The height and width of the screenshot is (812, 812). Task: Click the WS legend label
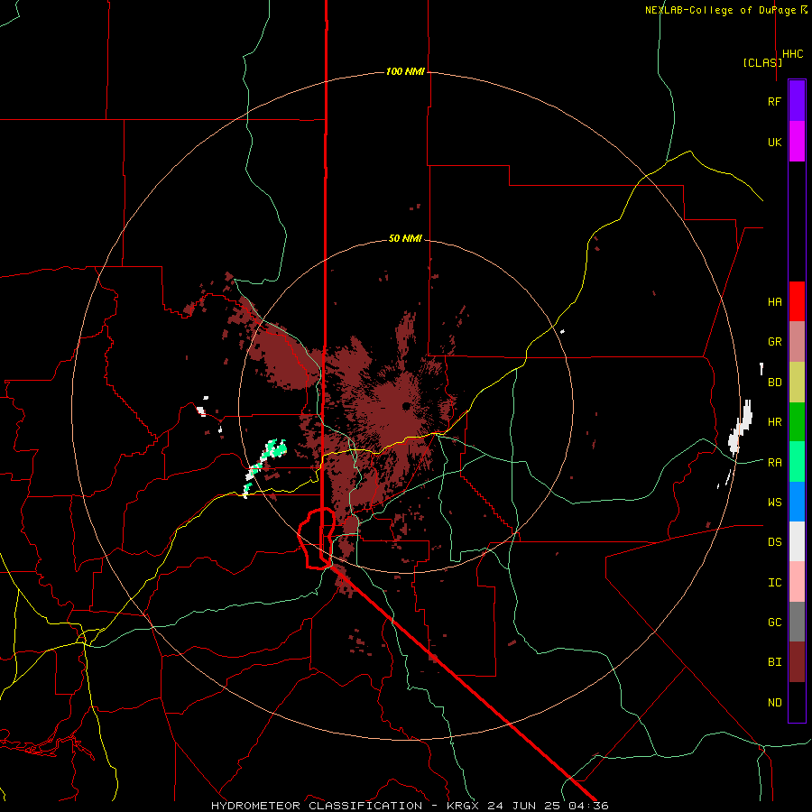pyautogui.click(x=774, y=502)
